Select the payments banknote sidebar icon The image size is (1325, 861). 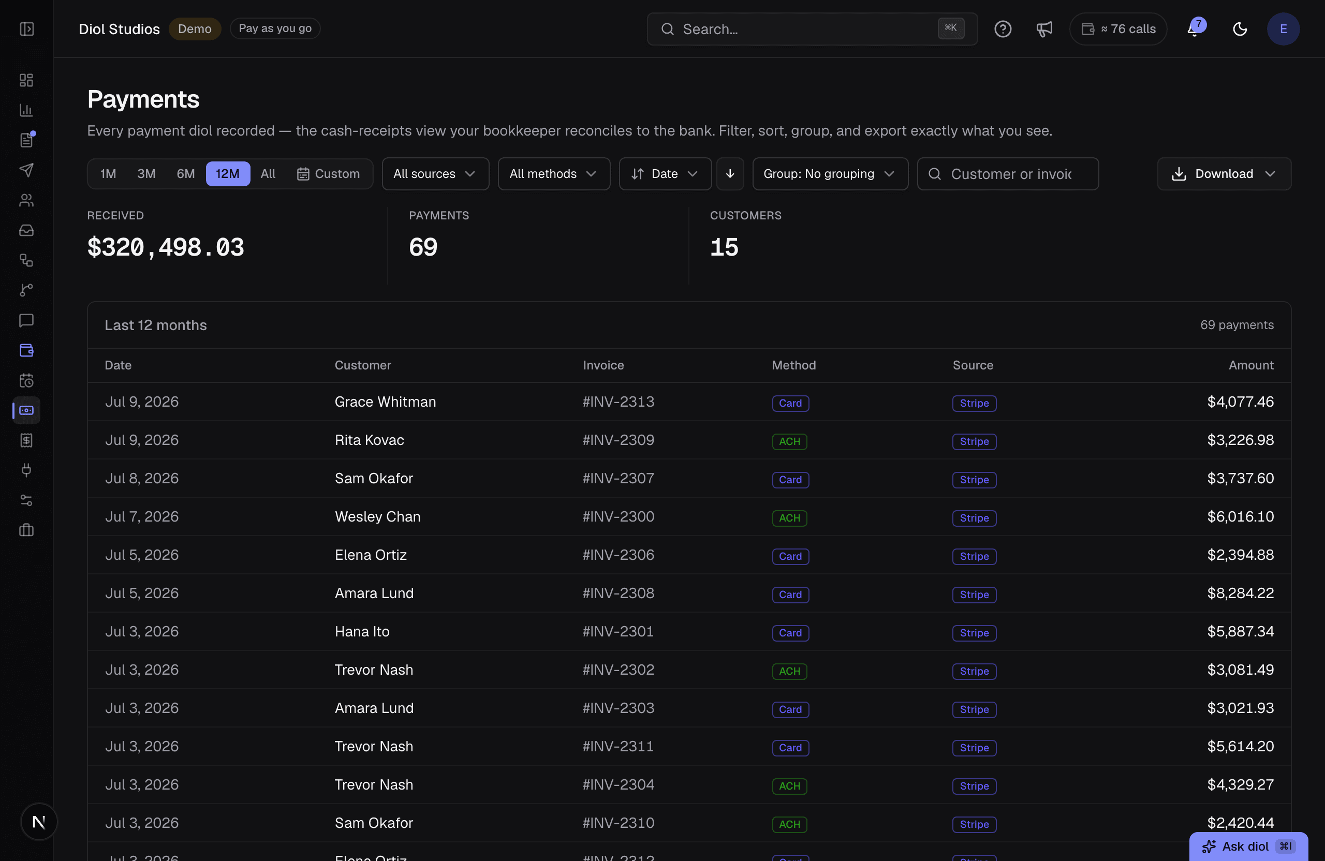pos(26,410)
